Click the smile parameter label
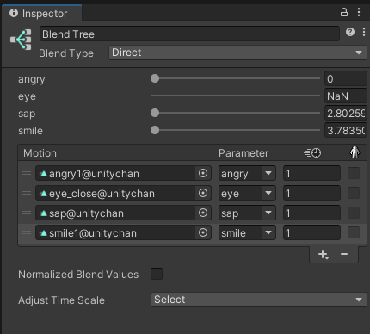 point(30,131)
